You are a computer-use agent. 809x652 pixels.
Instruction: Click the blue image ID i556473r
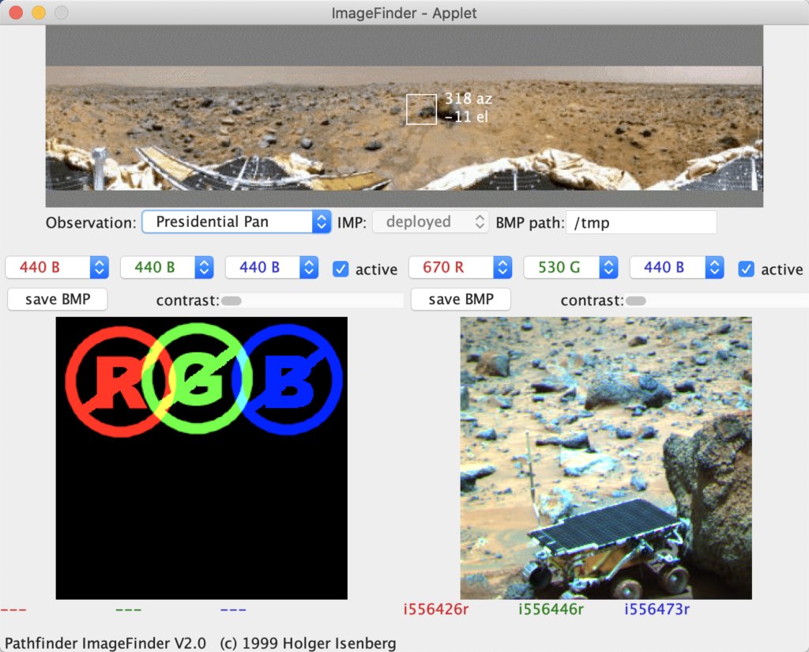(x=657, y=609)
